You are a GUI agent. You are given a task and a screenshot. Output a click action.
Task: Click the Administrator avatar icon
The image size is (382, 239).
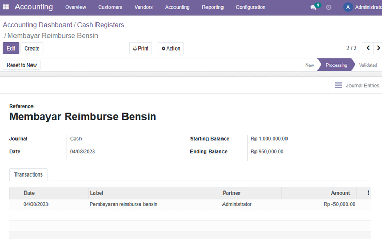click(x=348, y=7)
